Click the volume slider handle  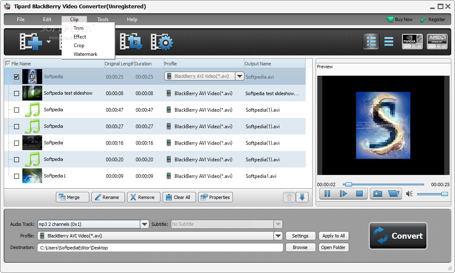coord(445,194)
